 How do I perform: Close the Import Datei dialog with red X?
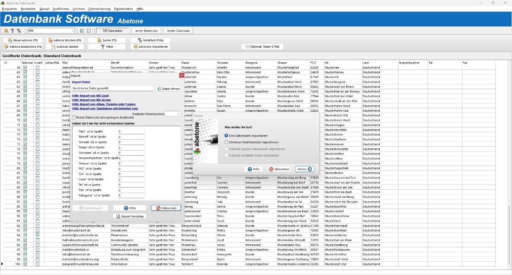(182, 75)
